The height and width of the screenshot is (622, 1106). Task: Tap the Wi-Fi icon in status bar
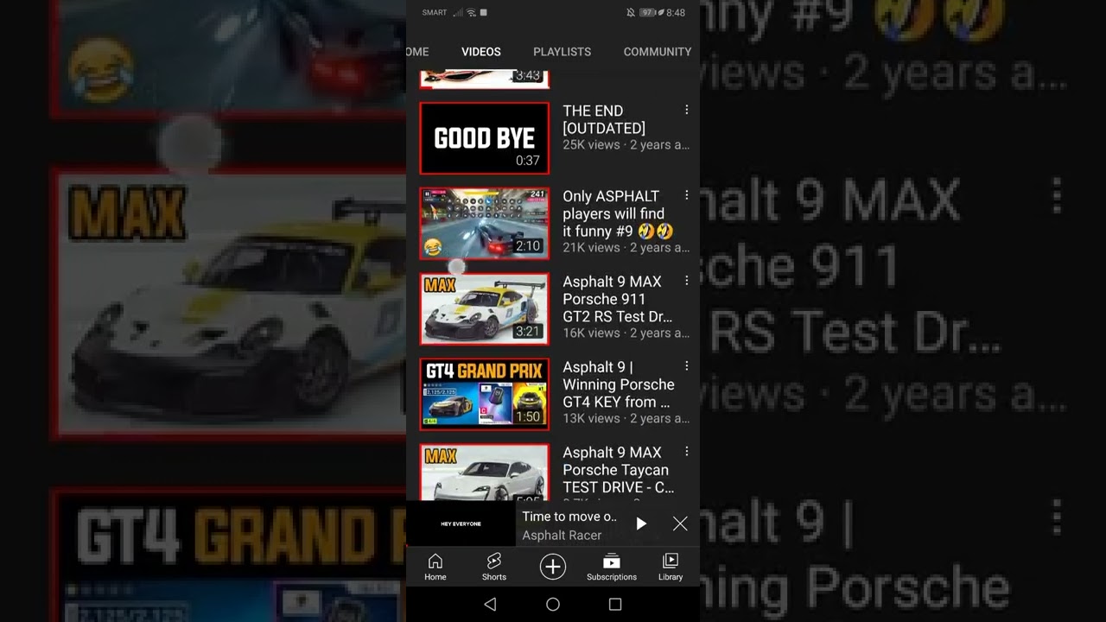tap(471, 13)
